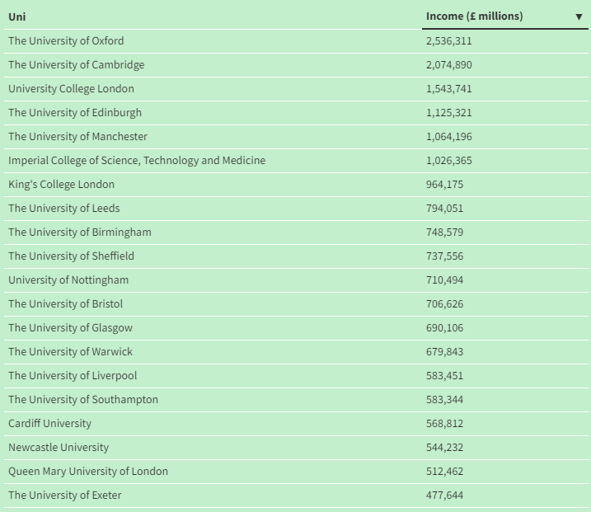This screenshot has width=591, height=512.
Task: Click The University of Edinburgh row
Action: (x=75, y=113)
